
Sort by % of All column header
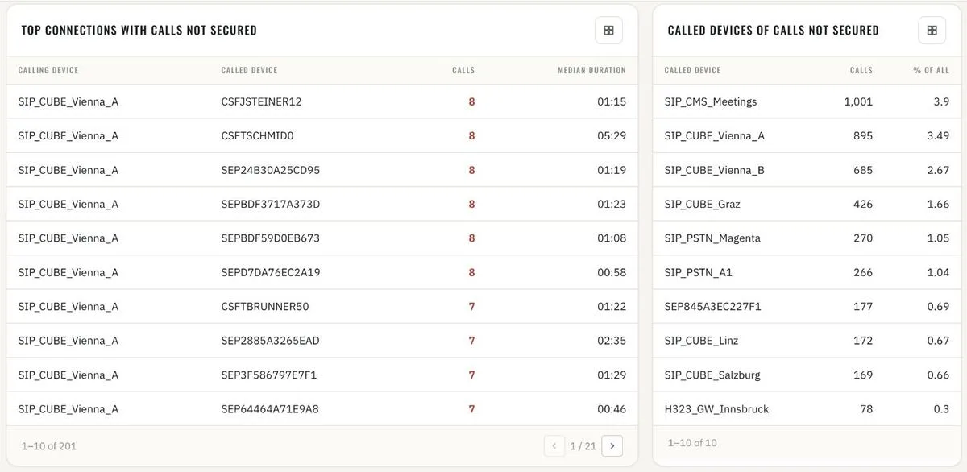pyautogui.click(x=931, y=71)
